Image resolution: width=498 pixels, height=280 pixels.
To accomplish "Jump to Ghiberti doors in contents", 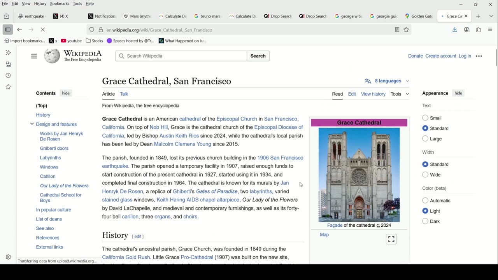I will coord(54,148).
